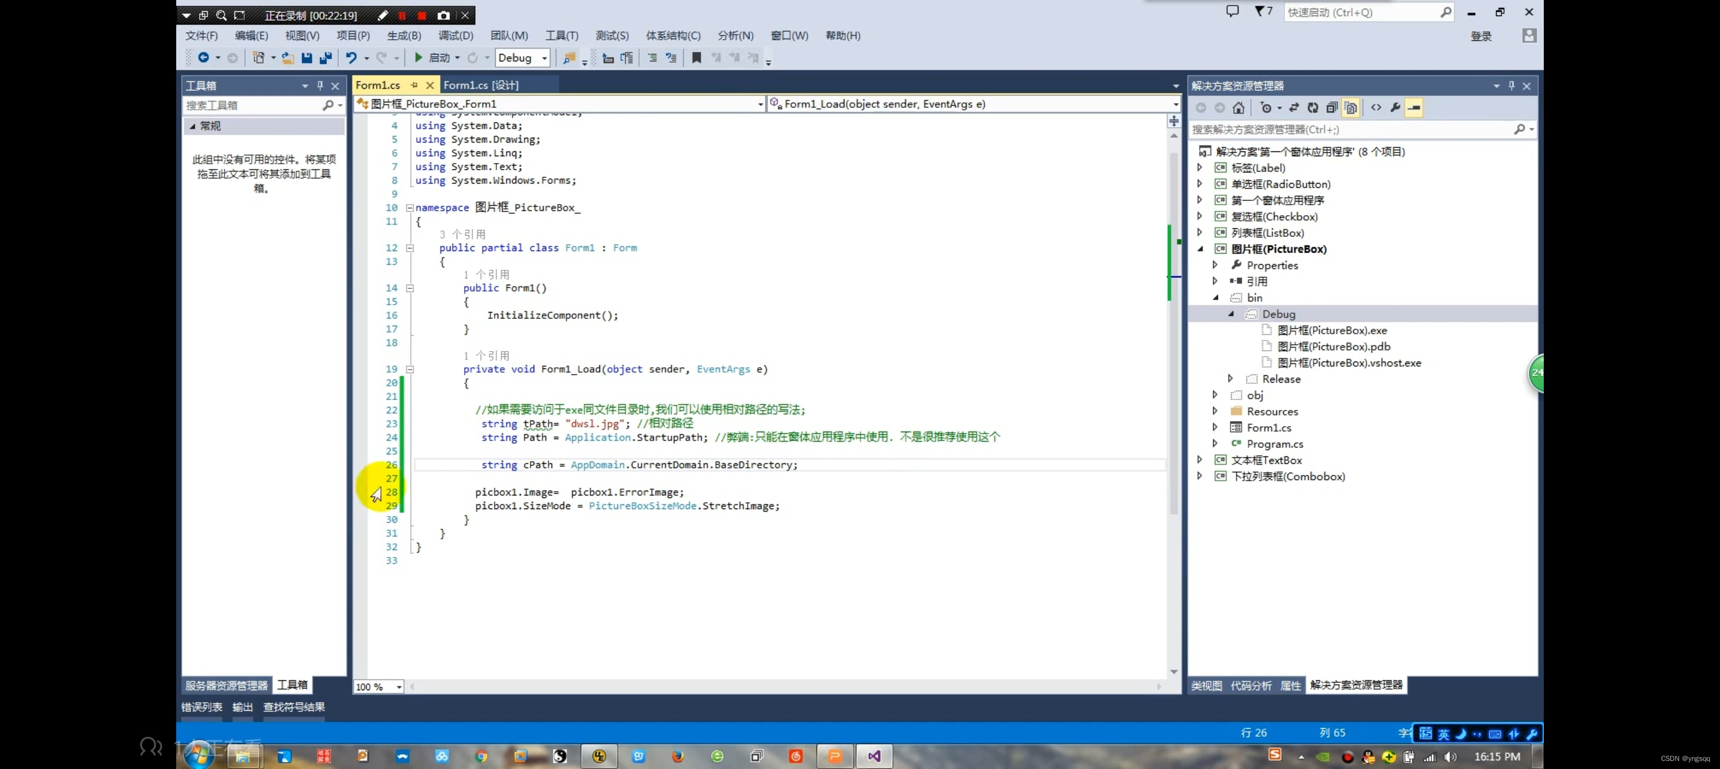Toggle auto-hide pin on Toolbox panel
The height and width of the screenshot is (769, 1720).
pyautogui.click(x=320, y=86)
